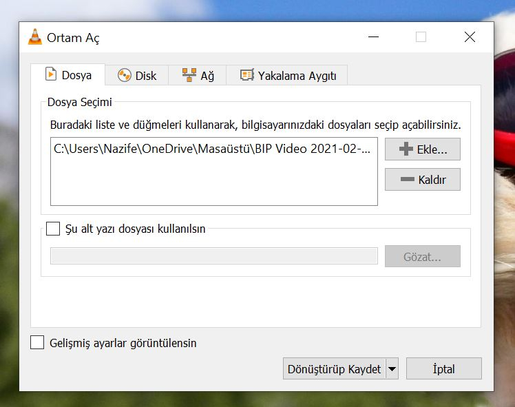Click the Gözat... browse button
The width and height of the screenshot is (515, 407).
click(422, 256)
